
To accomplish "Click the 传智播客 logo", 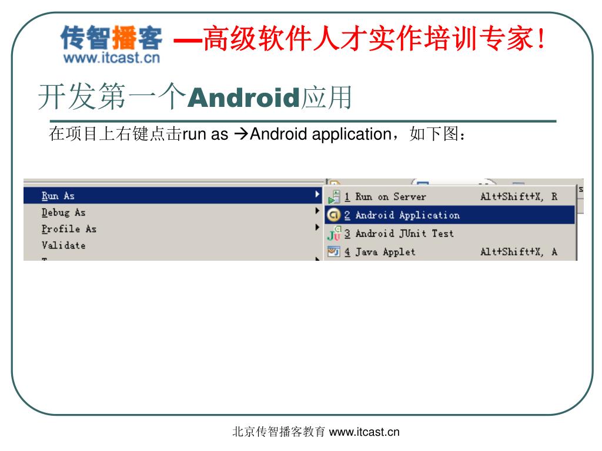I will (x=111, y=38).
